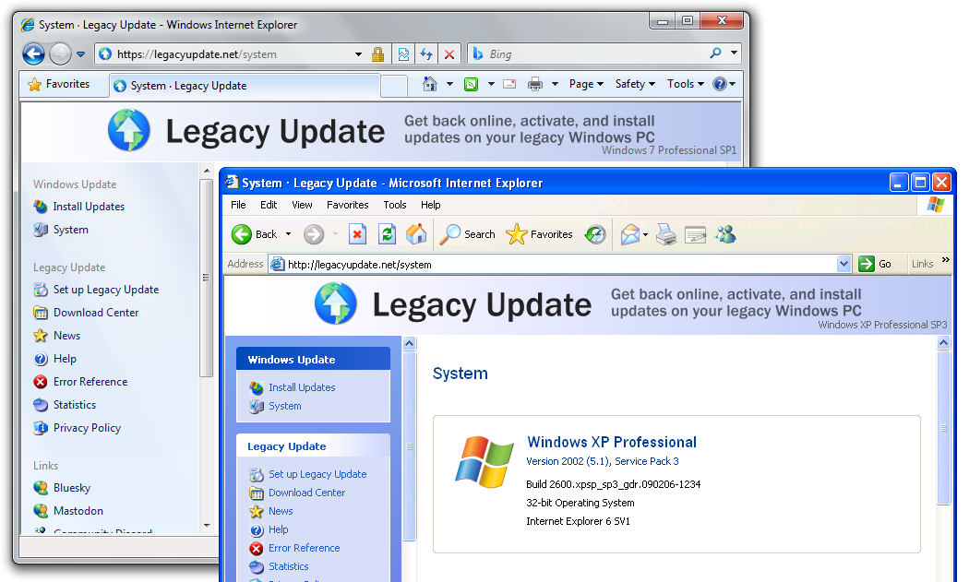Open Search pane in XP IE6 toolbar
This screenshot has height=582, width=969.
pyautogui.click(x=468, y=234)
